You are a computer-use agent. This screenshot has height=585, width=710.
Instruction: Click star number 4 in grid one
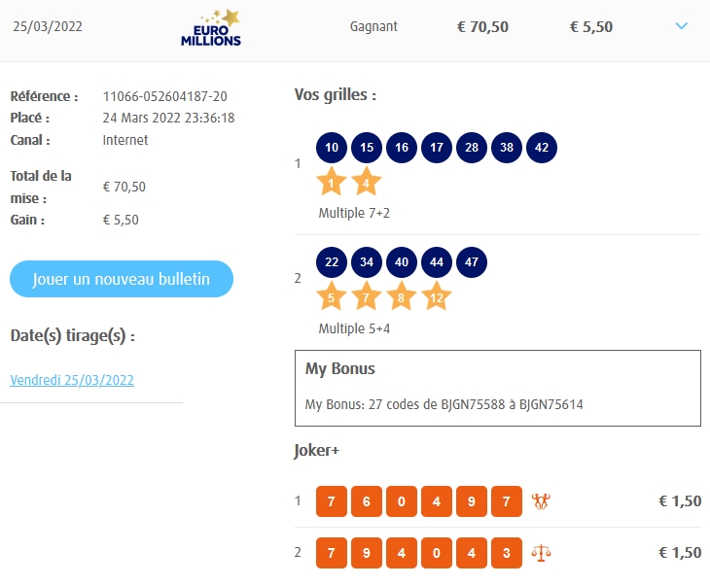(366, 182)
